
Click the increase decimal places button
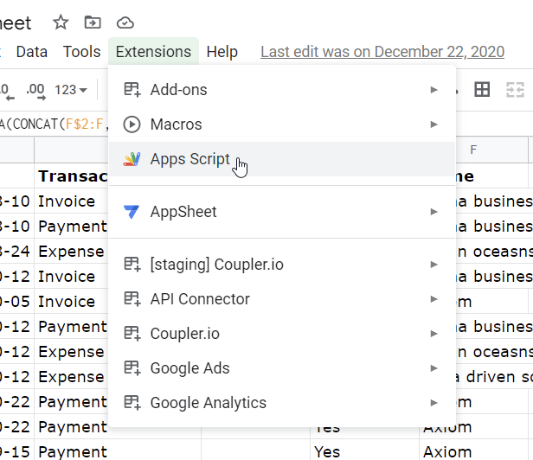pyautogui.click(x=35, y=92)
